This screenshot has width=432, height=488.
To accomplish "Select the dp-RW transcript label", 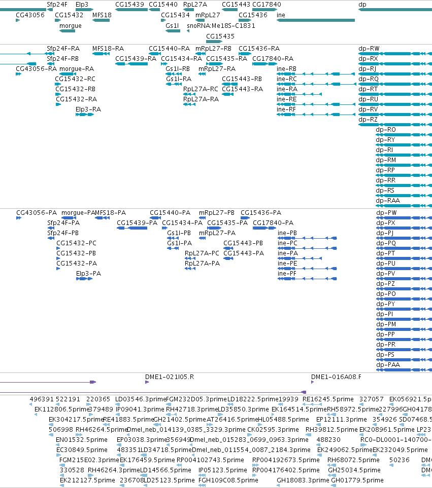I will coord(369,49).
